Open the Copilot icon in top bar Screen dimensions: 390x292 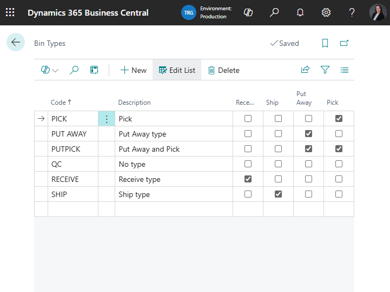click(x=248, y=12)
